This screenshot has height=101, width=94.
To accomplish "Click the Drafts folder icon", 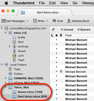I will (x=14, y=37).
